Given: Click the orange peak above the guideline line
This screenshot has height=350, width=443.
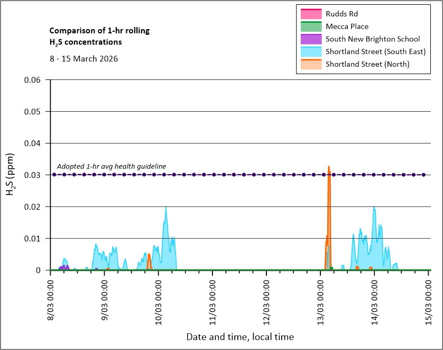Looking at the screenshot, I should (x=329, y=167).
